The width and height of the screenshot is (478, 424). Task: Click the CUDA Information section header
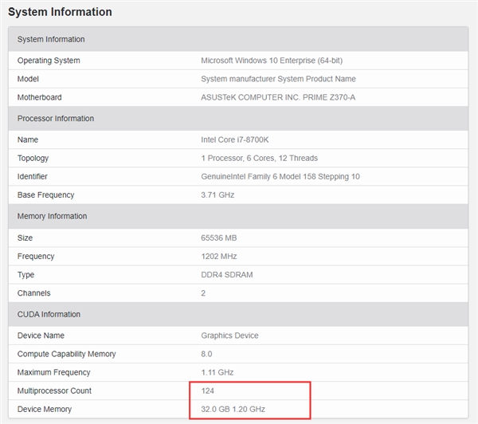pos(49,314)
